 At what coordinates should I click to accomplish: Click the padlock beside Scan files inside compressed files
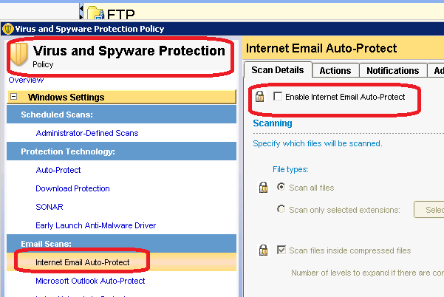[x=263, y=250]
